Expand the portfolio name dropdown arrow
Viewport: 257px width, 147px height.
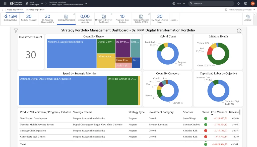click(x=86, y=4)
